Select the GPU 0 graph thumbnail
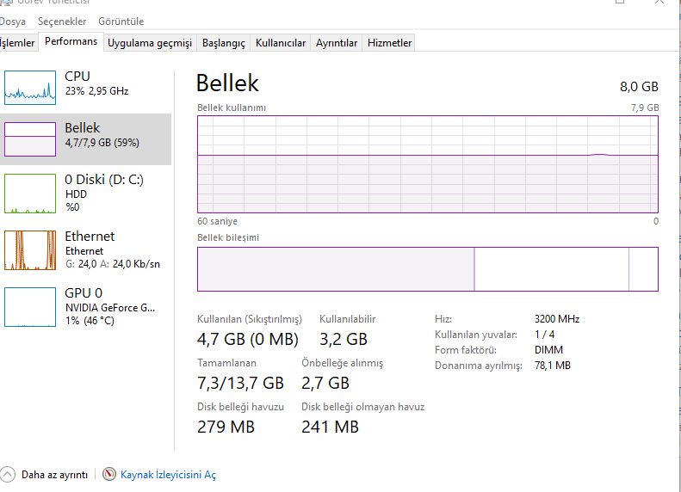This screenshot has width=681, height=492. (30, 306)
